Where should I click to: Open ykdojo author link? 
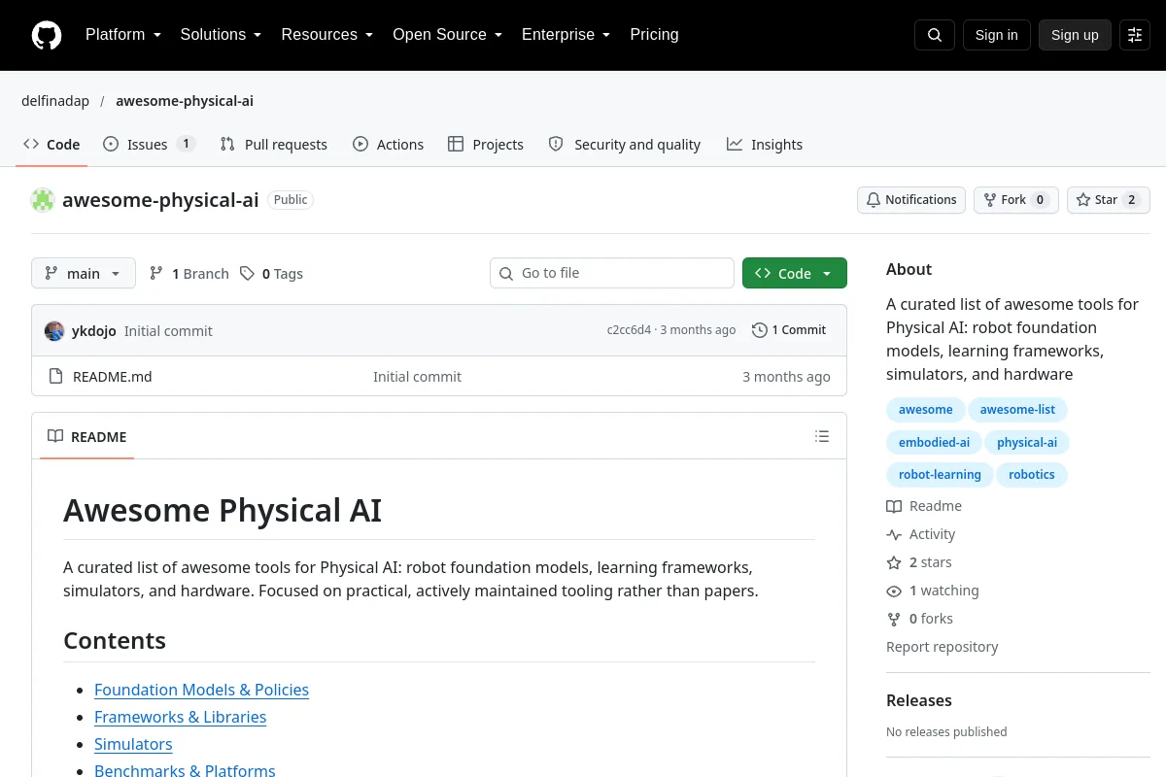click(x=94, y=331)
